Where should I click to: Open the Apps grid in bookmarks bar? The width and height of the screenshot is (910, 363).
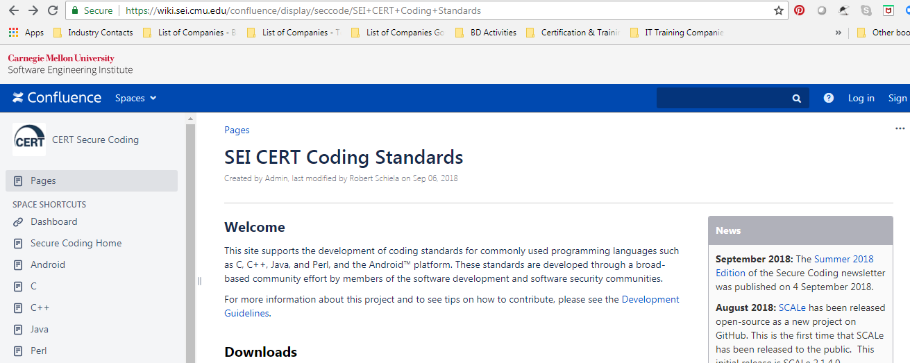(x=26, y=32)
